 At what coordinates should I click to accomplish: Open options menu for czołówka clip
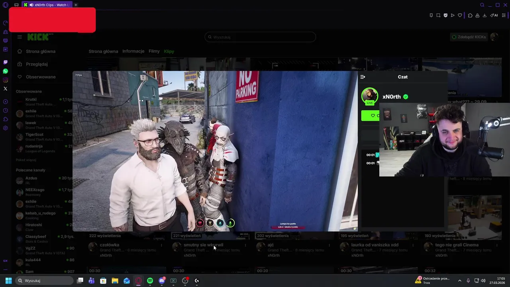tap(161, 245)
